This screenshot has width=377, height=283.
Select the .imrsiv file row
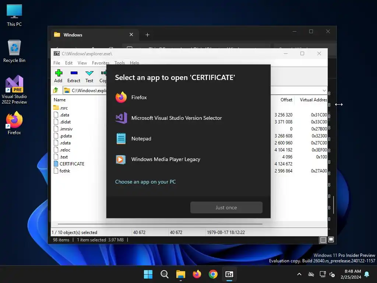pyautogui.click(x=63, y=129)
